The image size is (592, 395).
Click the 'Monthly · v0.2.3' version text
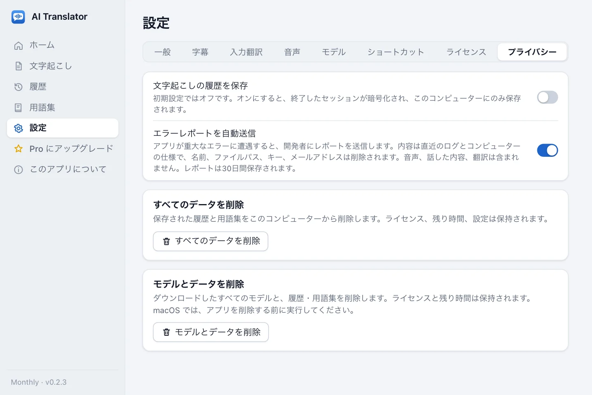click(x=39, y=382)
